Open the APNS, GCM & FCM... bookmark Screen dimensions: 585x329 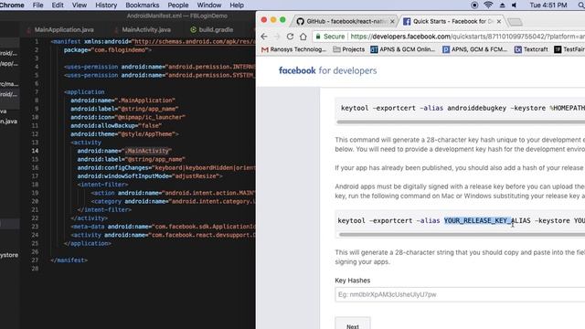[474, 49]
